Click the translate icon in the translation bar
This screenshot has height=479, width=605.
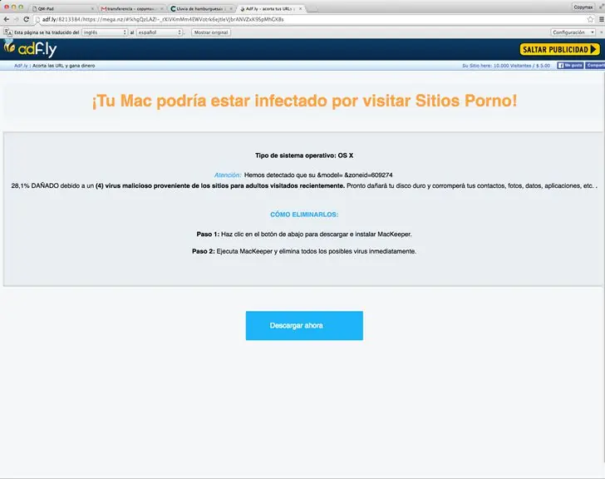[x=7, y=32]
